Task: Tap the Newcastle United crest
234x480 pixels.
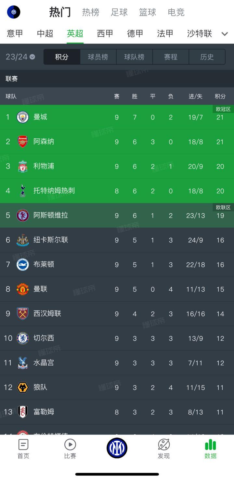Action: 23,240
